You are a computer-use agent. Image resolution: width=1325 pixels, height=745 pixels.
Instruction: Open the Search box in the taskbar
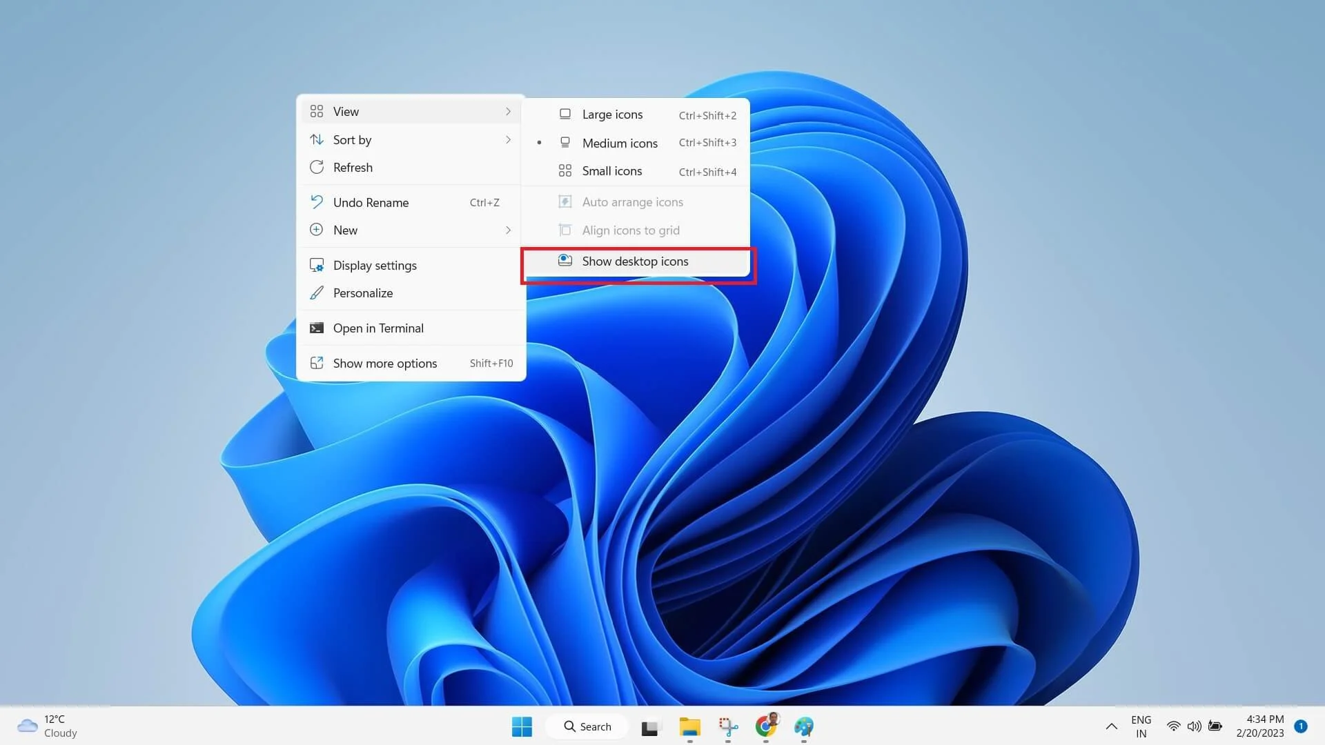coord(587,726)
